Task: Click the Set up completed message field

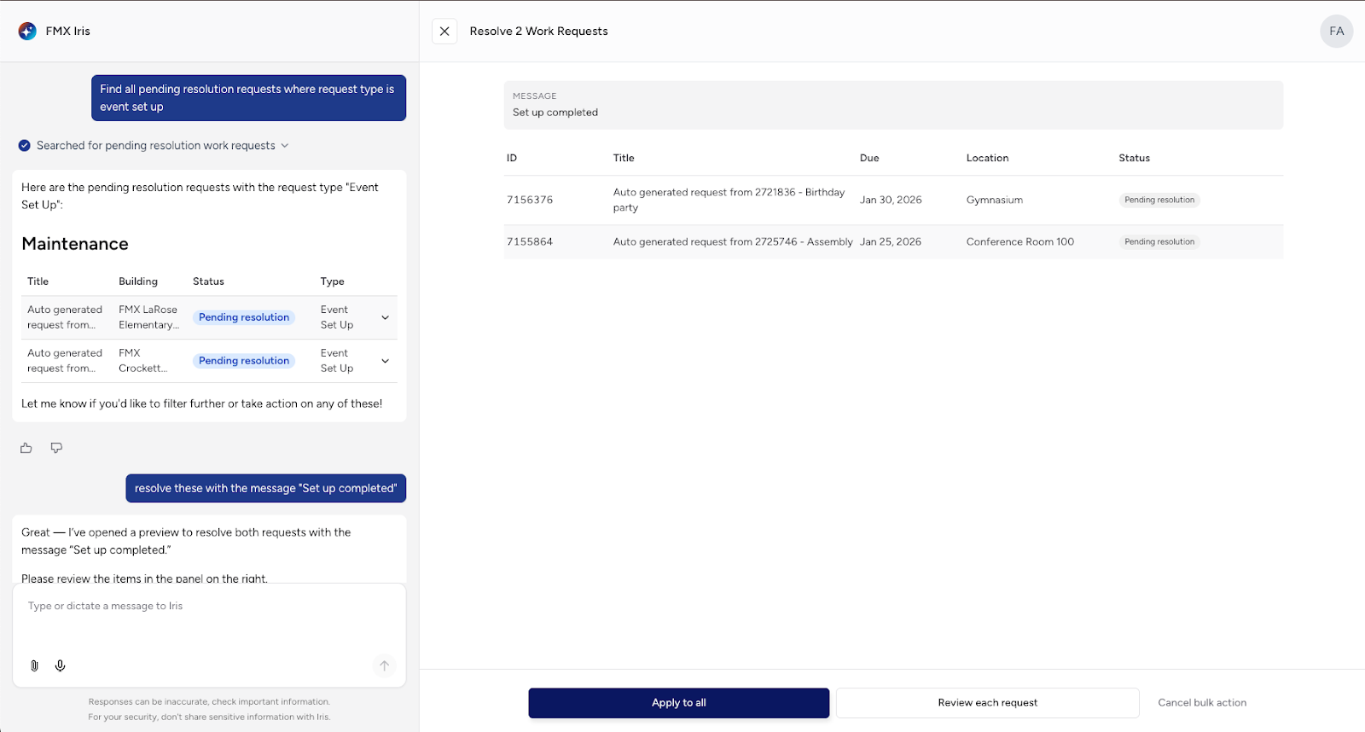Action: point(892,113)
